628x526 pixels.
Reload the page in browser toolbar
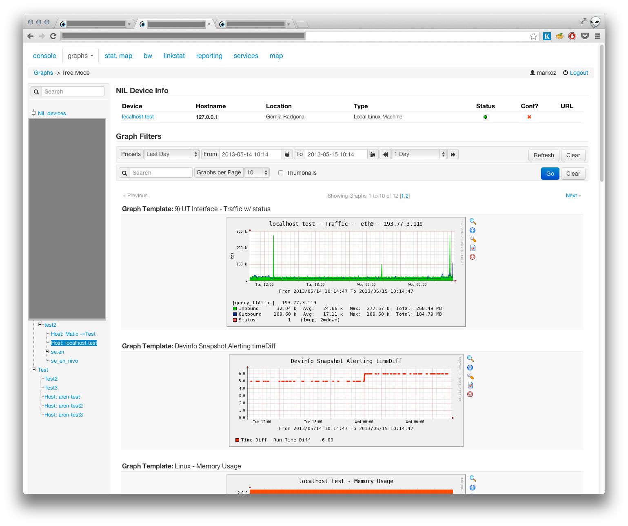53,36
